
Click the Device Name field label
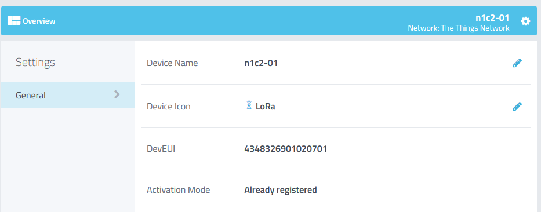tap(172, 63)
